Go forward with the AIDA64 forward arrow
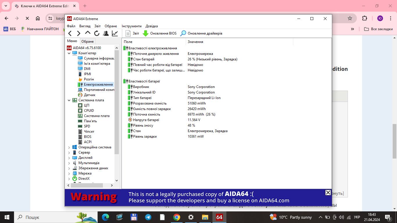The width and height of the screenshot is (397, 223). [78, 33]
